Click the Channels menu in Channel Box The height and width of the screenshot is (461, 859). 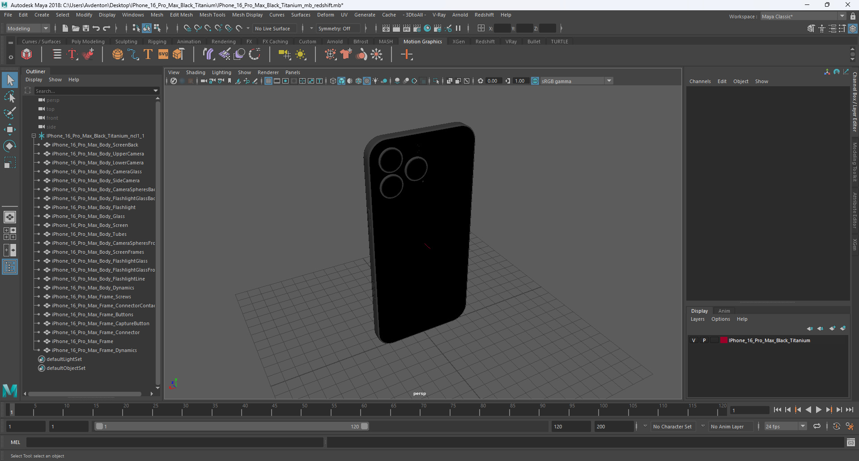pos(700,81)
